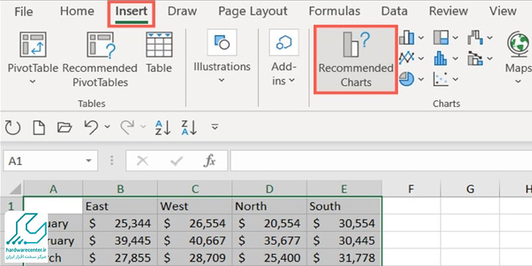Cancel the formula bar entry
Image resolution: width=532 pixels, height=266 pixels.
(x=142, y=161)
